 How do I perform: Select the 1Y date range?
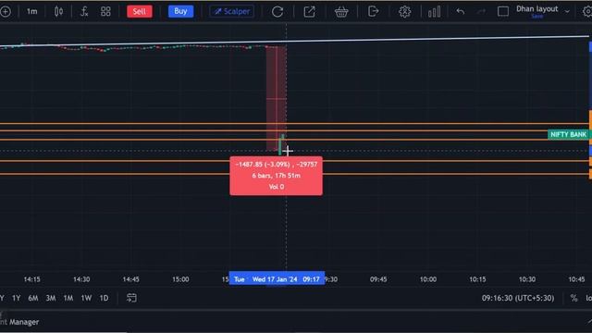coord(17,298)
